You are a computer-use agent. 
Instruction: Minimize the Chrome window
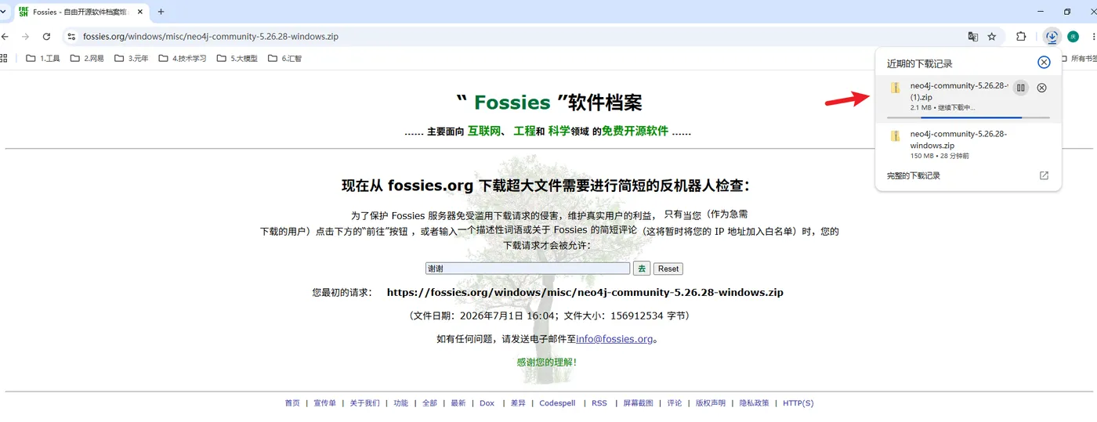[x=1041, y=12]
